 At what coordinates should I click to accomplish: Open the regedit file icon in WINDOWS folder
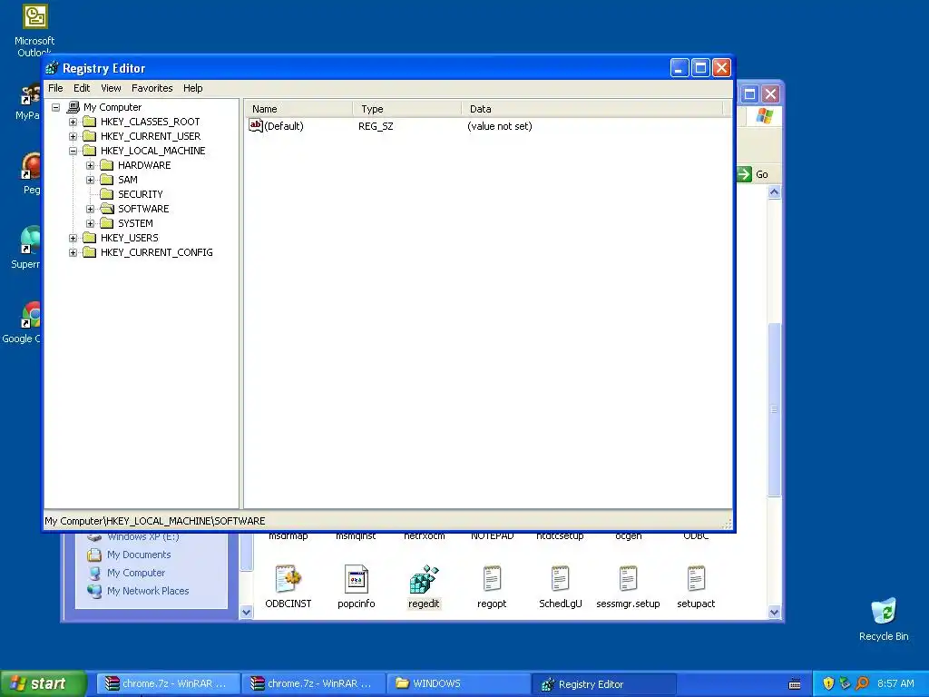point(424,579)
